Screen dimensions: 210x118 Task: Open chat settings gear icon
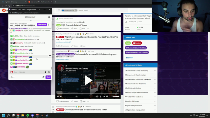43,77
